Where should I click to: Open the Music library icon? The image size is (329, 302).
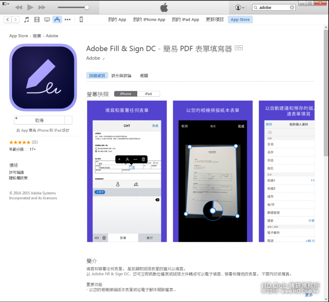pos(26,19)
